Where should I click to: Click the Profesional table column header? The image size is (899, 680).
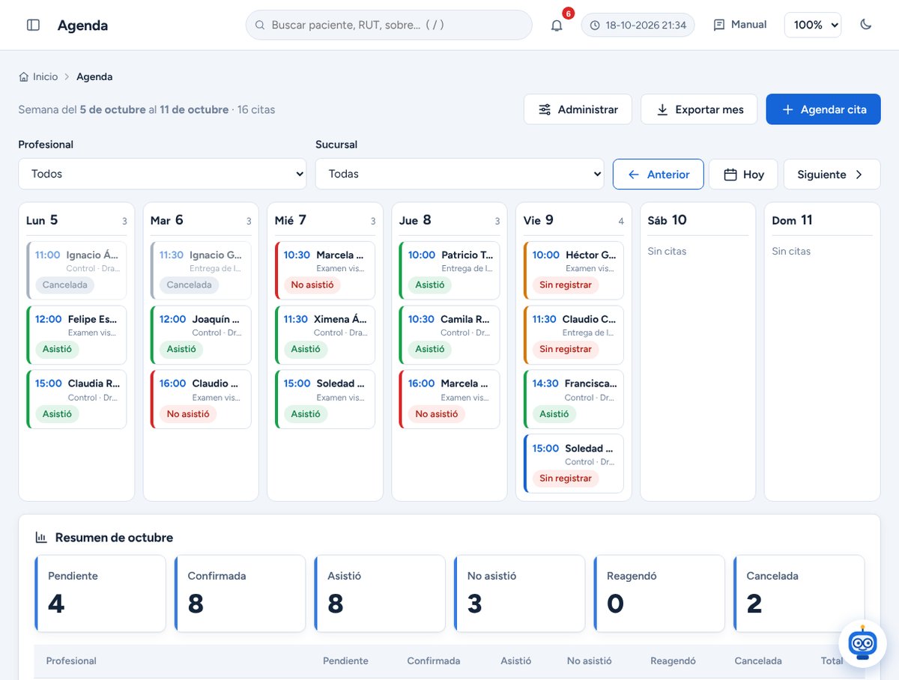click(x=71, y=661)
